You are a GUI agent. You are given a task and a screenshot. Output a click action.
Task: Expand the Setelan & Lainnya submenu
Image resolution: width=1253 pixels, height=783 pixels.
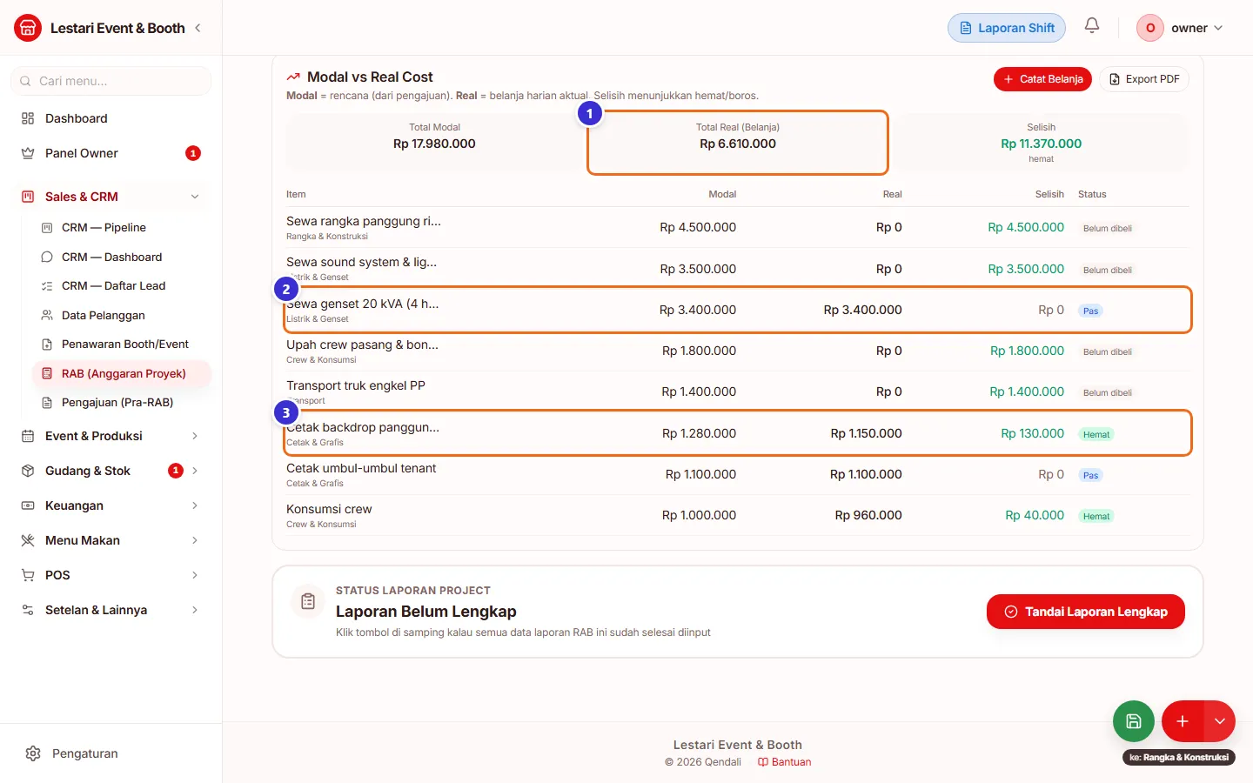[x=195, y=610]
